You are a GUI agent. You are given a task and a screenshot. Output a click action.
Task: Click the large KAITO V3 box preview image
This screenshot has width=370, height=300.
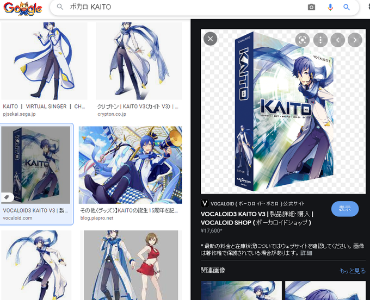(283, 111)
